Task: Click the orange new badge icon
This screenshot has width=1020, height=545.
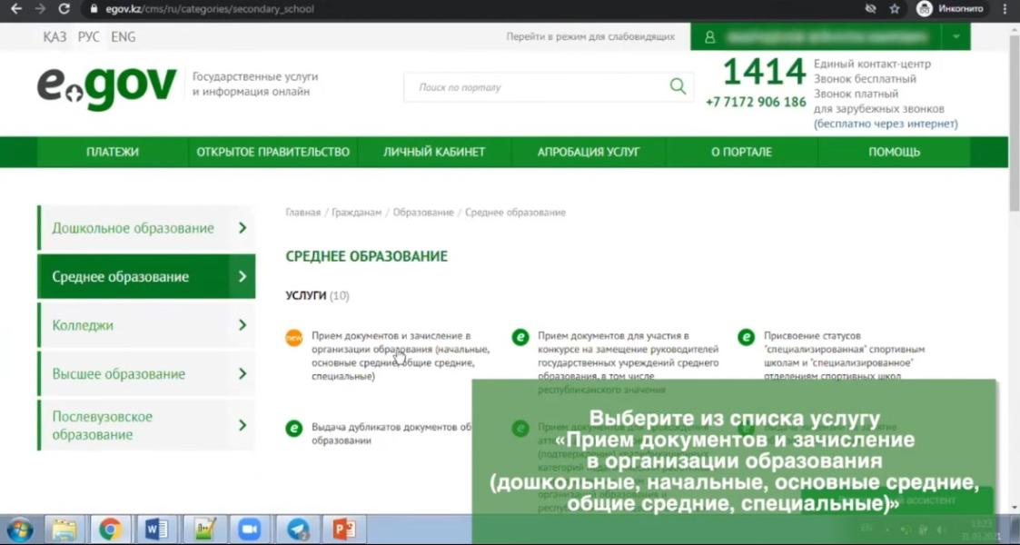Action: (294, 338)
